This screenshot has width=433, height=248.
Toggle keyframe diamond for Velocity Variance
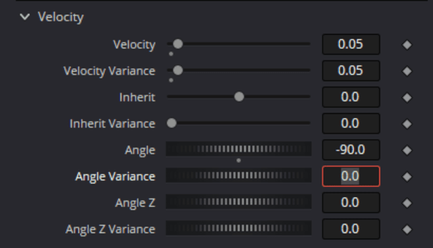pos(407,71)
